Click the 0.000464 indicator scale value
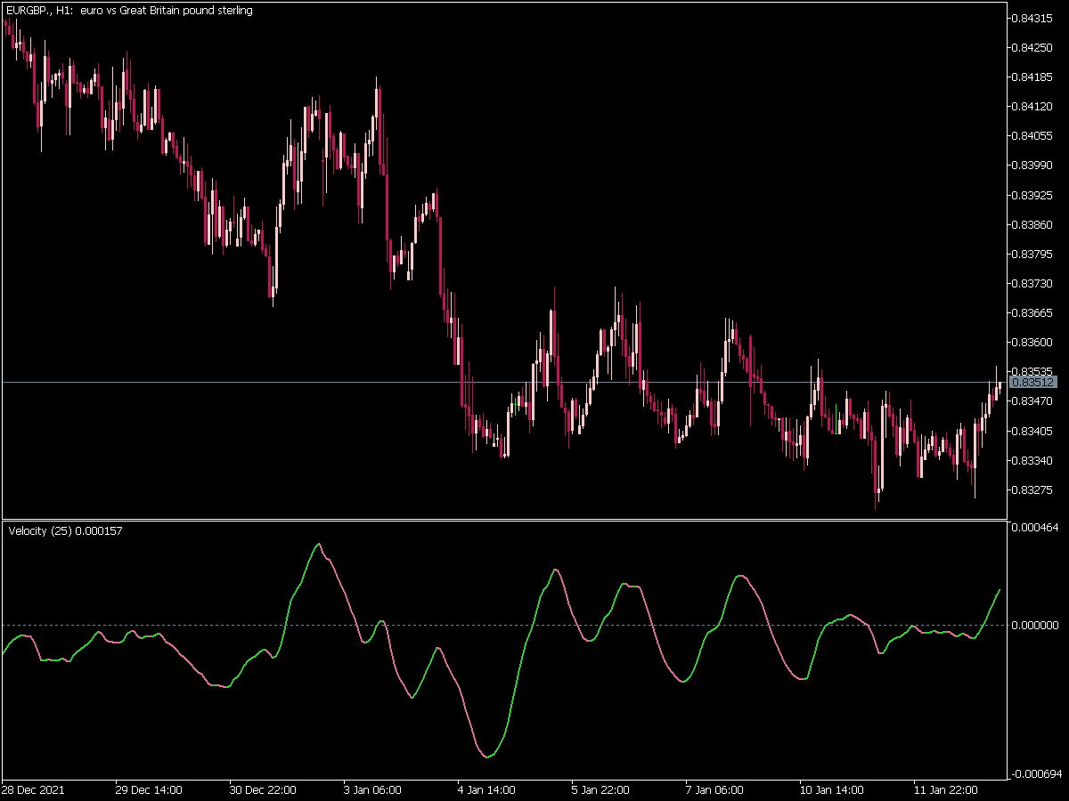1069x801 pixels. coord(1036,528)
